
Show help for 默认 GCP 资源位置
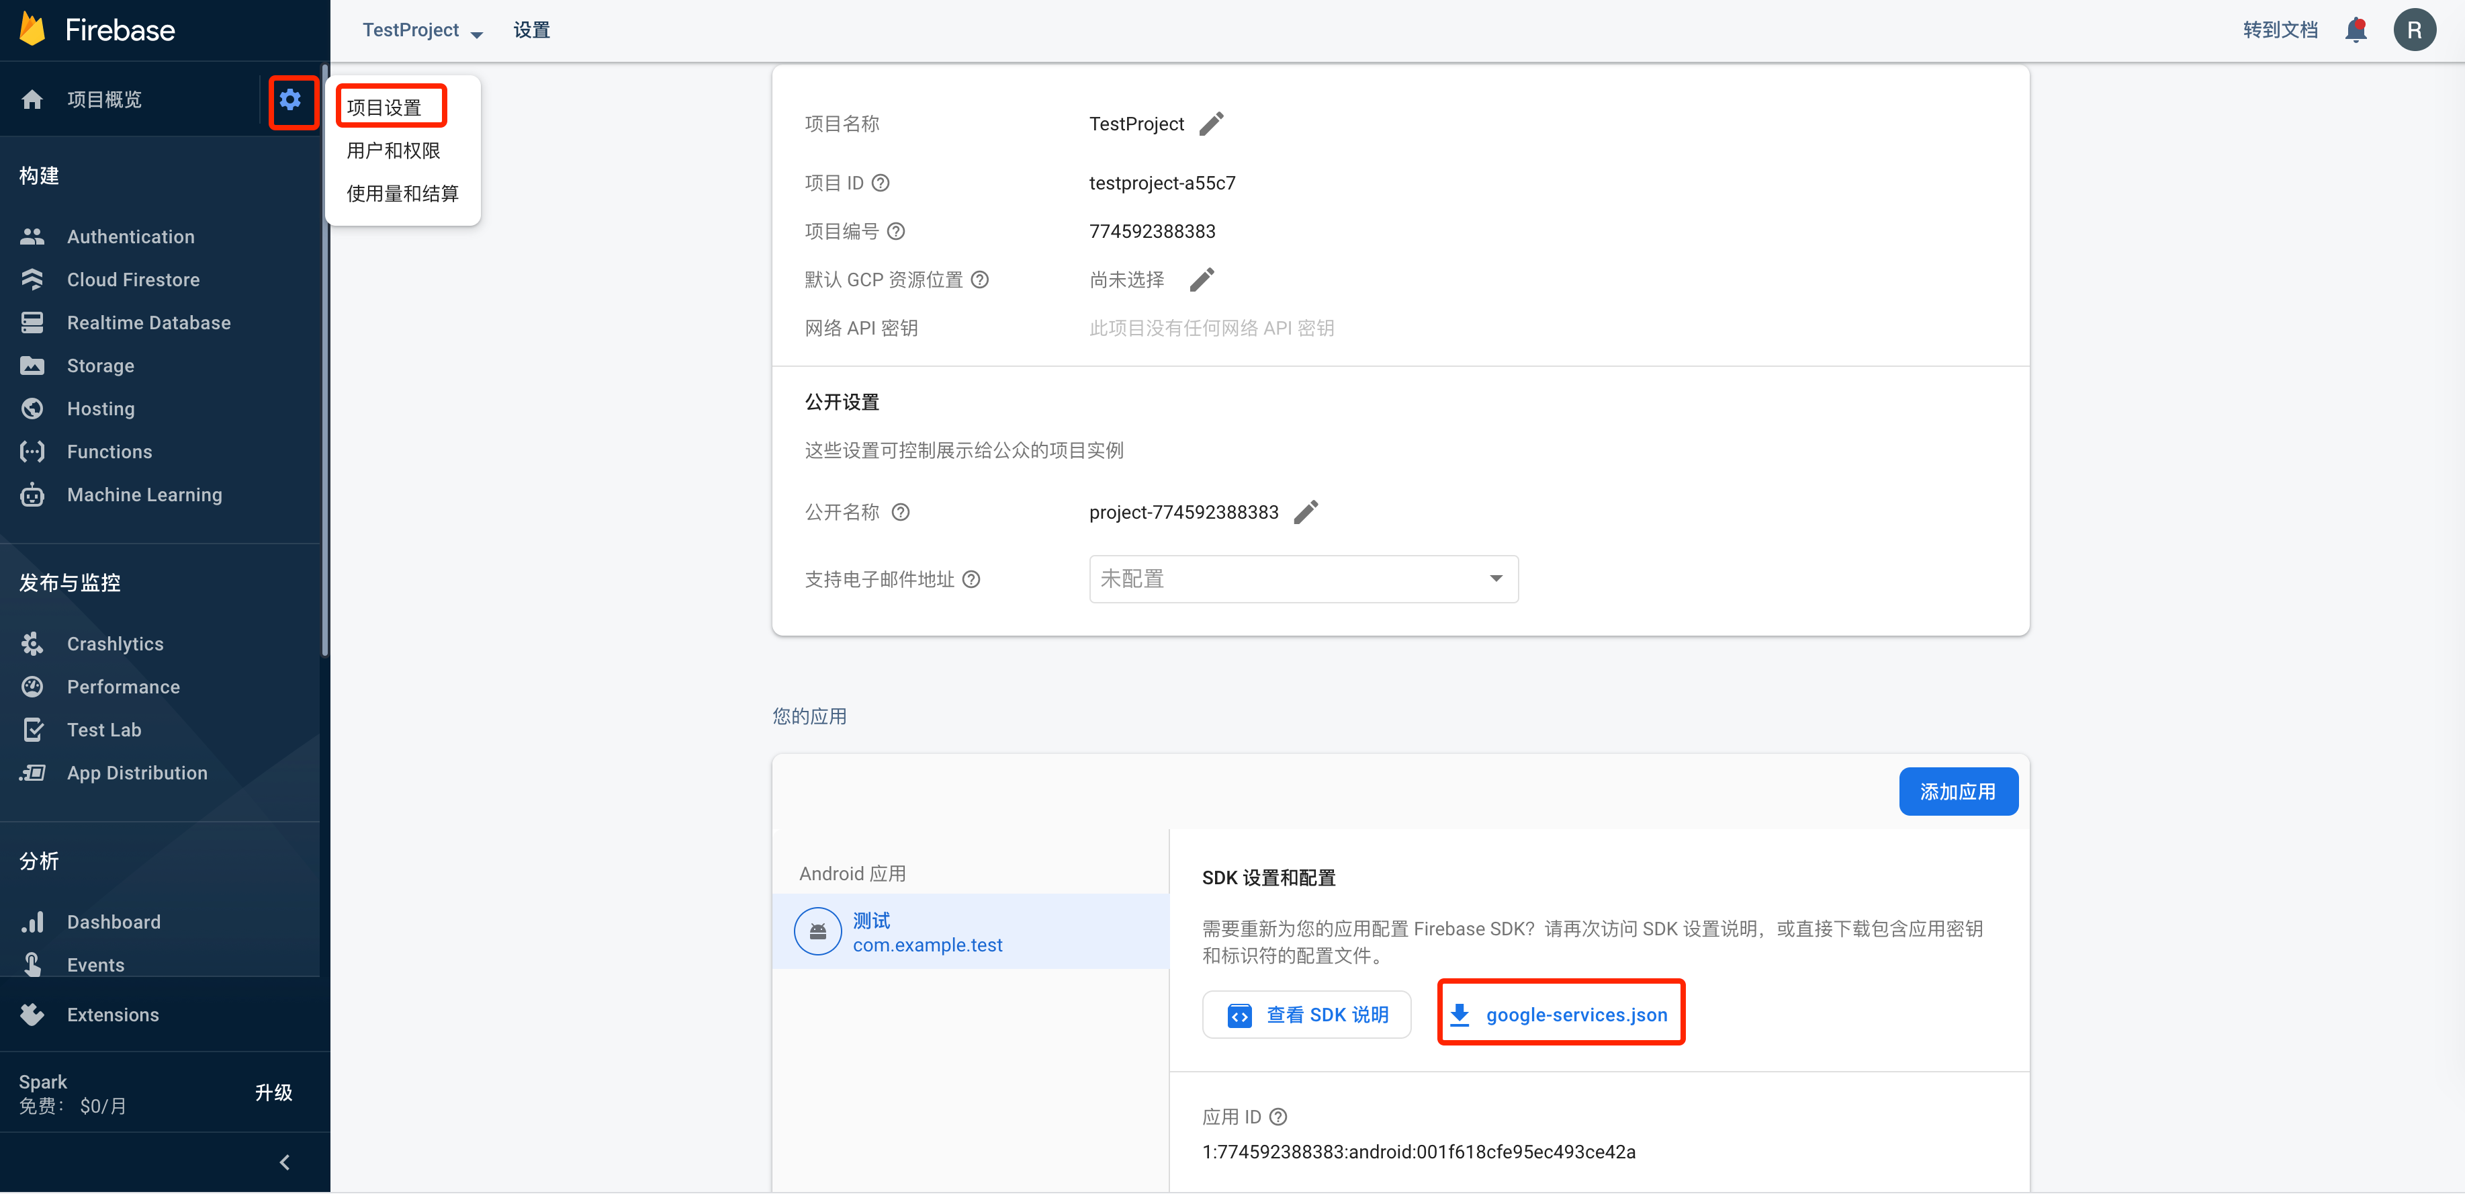point(980,280)
